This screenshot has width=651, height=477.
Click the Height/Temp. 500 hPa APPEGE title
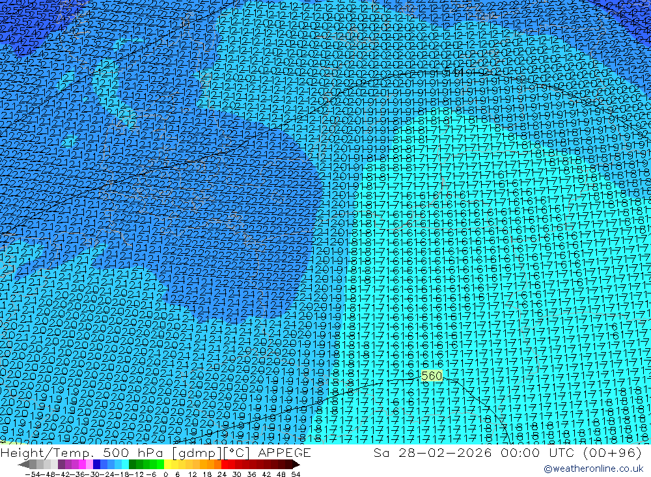pyautogui.click(x=156, y=452)
